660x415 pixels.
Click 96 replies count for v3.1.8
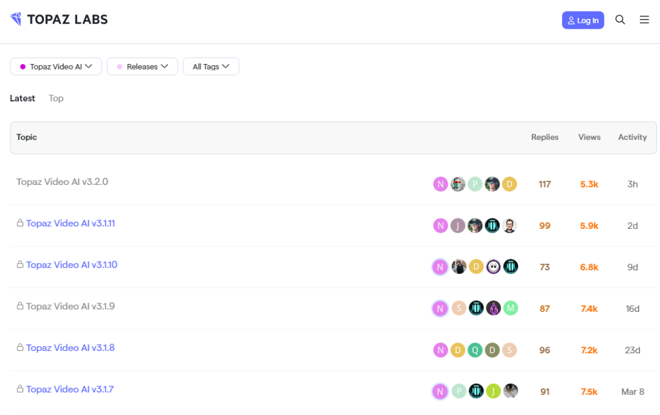pos(544,350)
